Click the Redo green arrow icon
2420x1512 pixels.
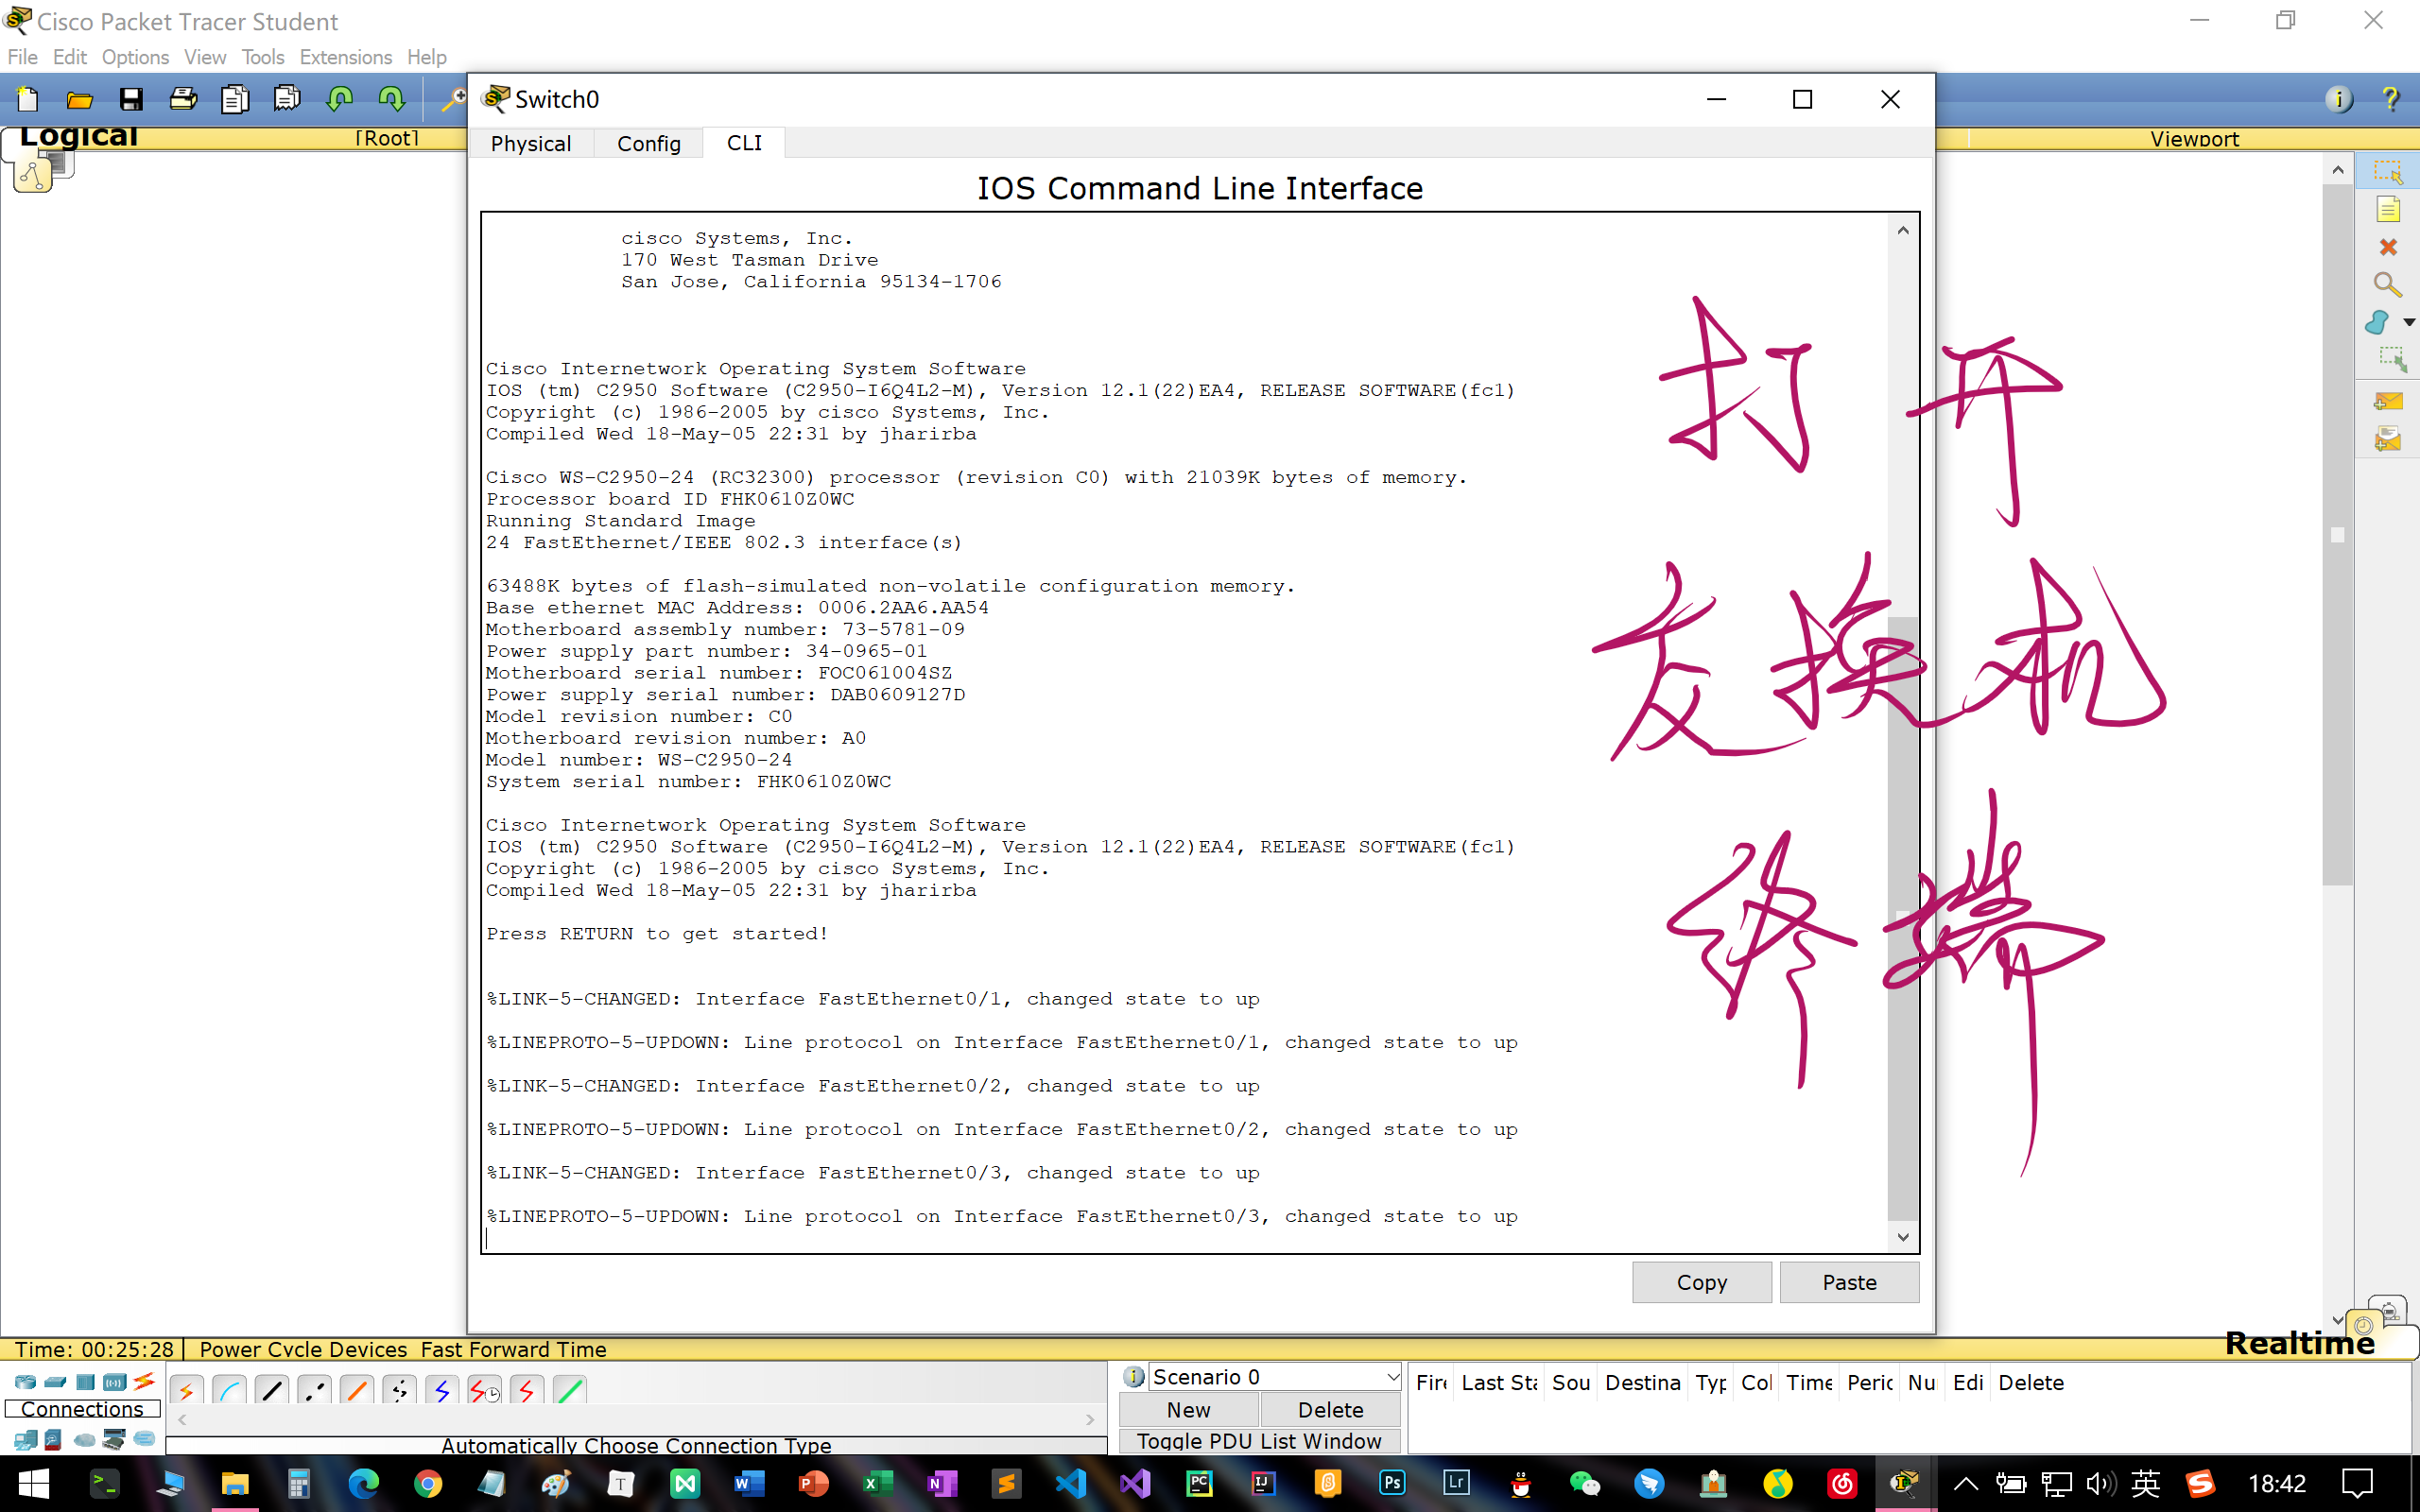391,99
